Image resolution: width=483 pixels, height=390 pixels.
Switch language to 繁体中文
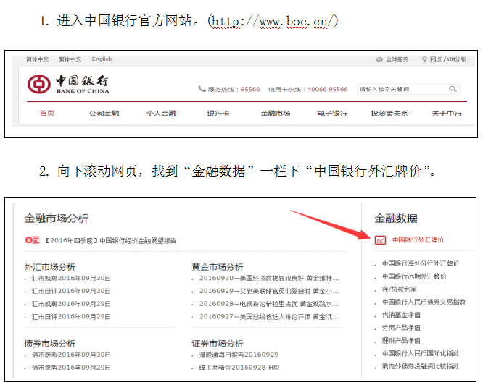(x=70, y=59)
